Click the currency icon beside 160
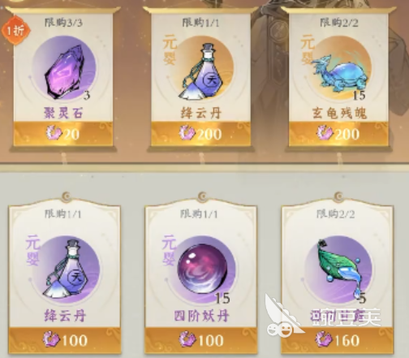 324,339
